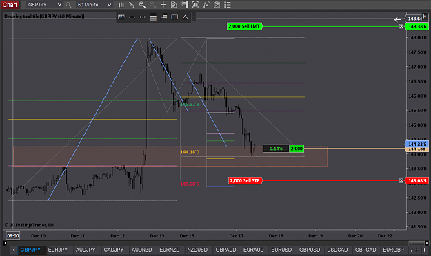The image size is (431, 256).
Task: Add a new tab with plus
Action: (417, 250)
